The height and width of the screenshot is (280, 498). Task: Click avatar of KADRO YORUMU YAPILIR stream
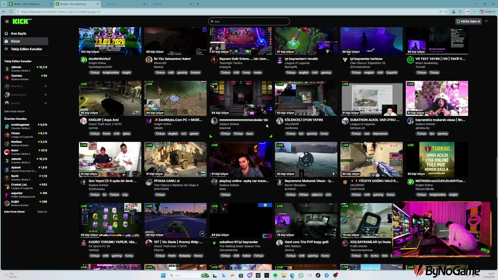click(84, 243)
